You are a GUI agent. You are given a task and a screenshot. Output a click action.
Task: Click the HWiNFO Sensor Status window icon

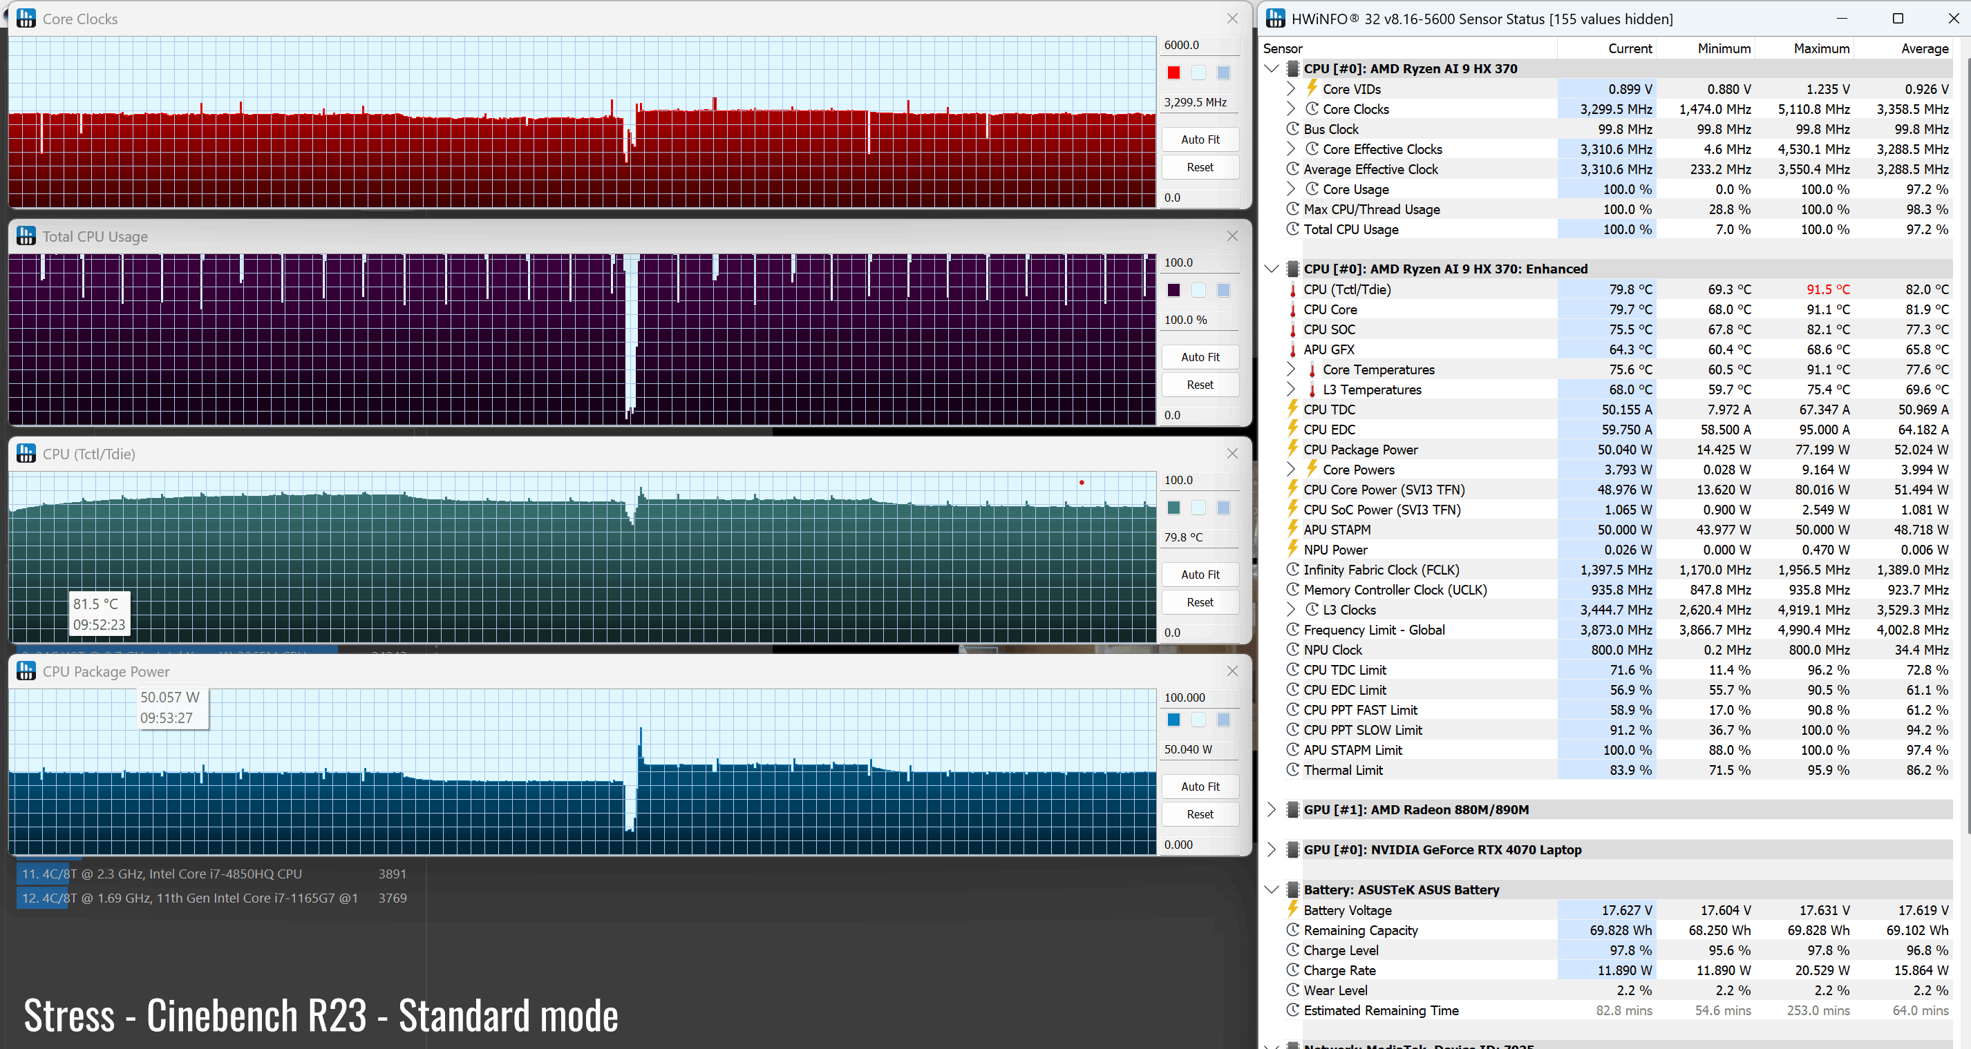(1276, 19)
